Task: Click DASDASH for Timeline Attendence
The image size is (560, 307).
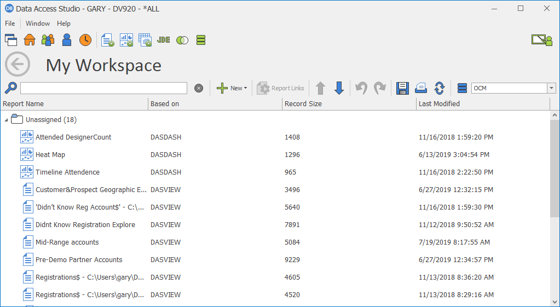Action: 166,172
